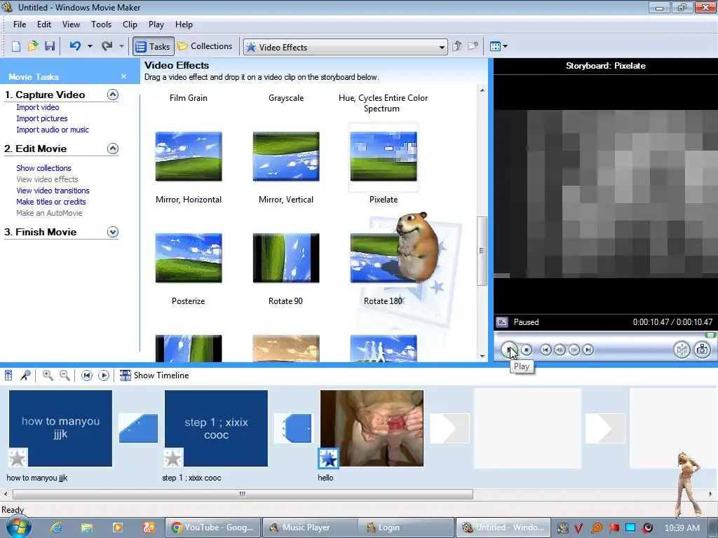Select the Pixelate effect thumbnail
718x538 pixels.
pos(384,156)
